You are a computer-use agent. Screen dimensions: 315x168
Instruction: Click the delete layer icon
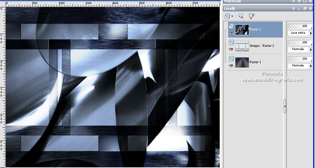coord(241,16)
